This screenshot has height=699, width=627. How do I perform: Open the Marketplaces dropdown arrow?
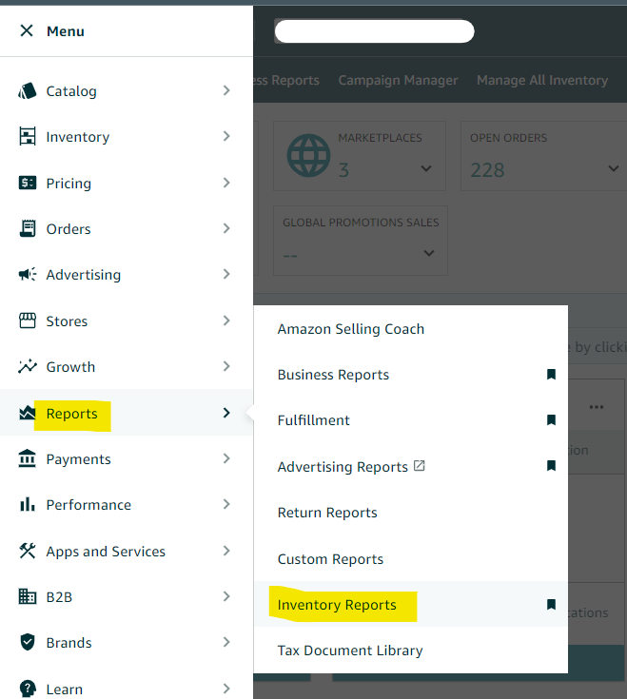[x=426, y=168]
